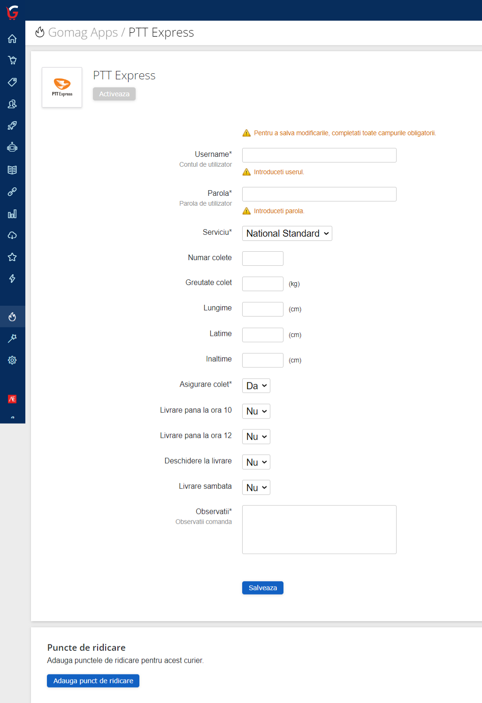Open the shopping cart orders icon
Image resolution: width=482 pixels, height=703 pixels.
pyautogui.click(x=12, y=60)
